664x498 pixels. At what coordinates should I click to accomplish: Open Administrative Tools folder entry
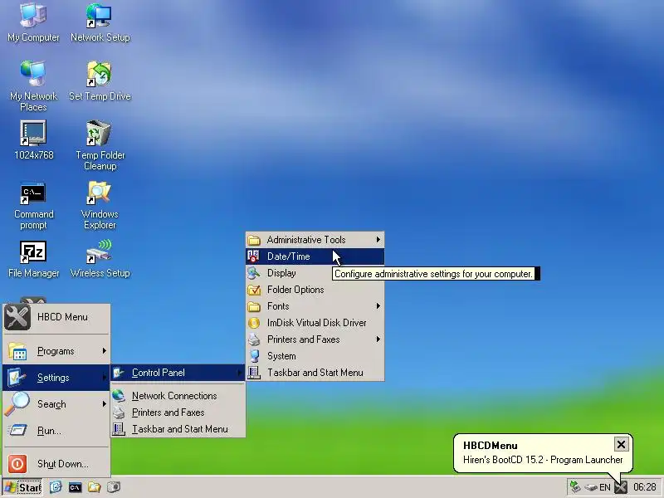[315, 240]
